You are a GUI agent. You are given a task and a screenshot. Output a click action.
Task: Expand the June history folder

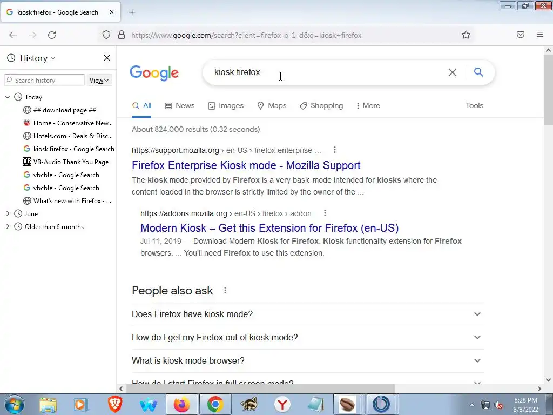[x=8, y=213]
